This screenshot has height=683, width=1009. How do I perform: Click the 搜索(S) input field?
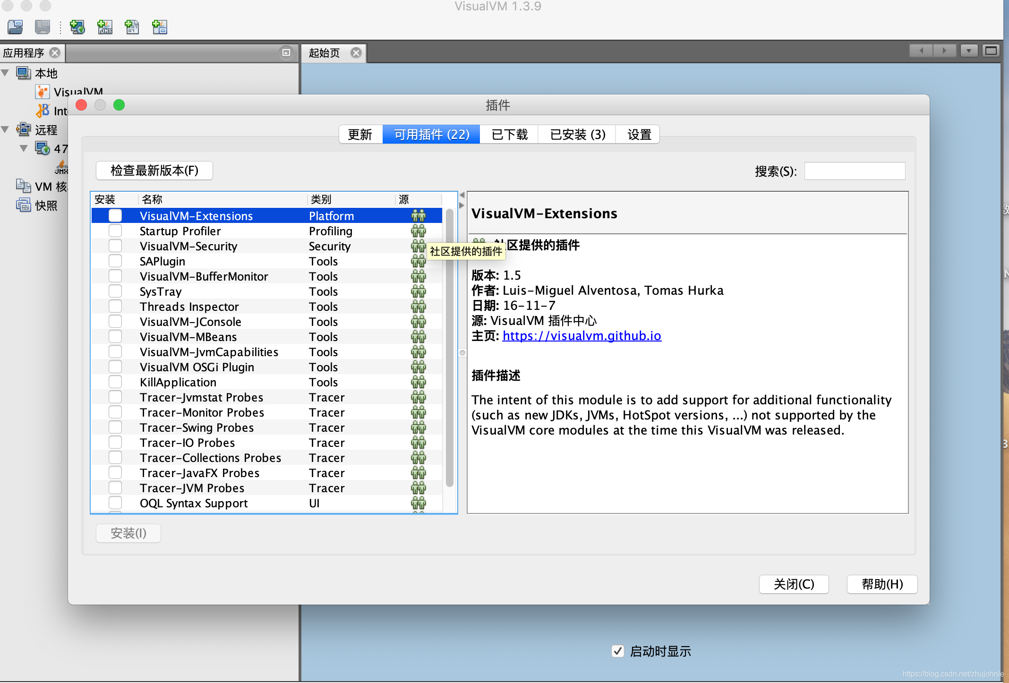855,171
